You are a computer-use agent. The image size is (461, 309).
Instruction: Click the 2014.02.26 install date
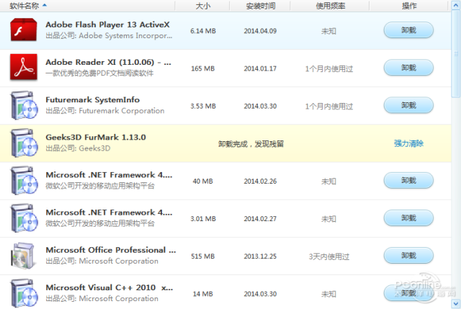click(x=260, y=181)
